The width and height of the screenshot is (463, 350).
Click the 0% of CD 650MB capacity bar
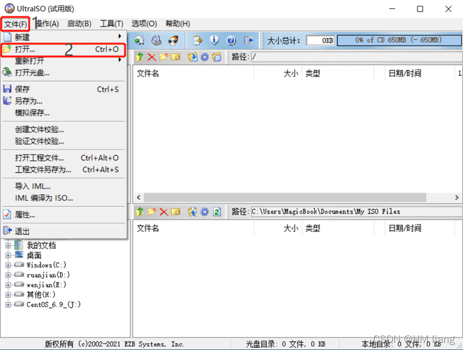[399, 40]
